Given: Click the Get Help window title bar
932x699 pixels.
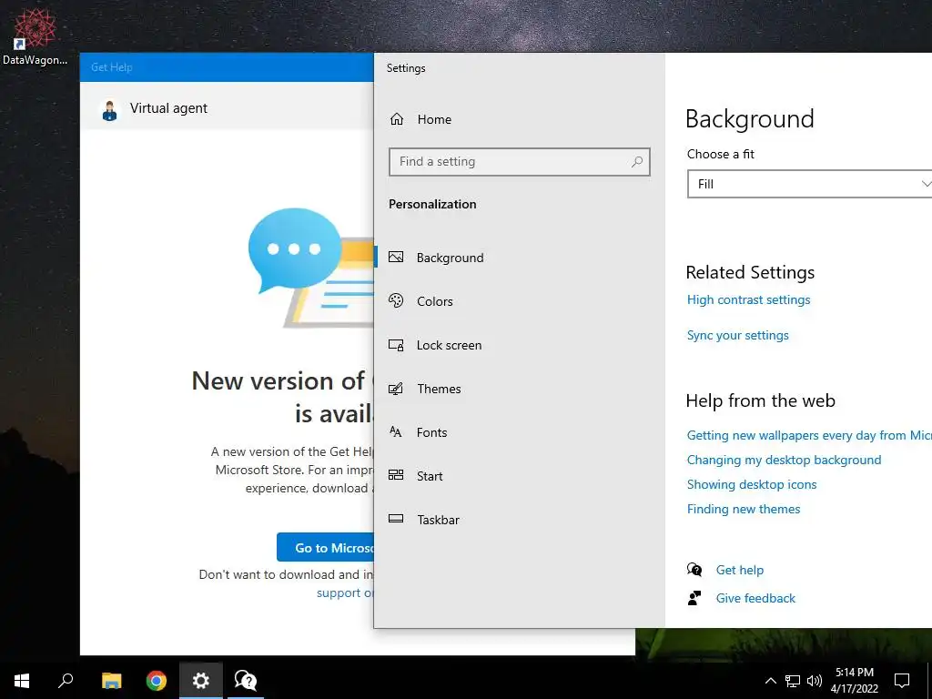Looking at the screenshot, I should tap(227, 67).
